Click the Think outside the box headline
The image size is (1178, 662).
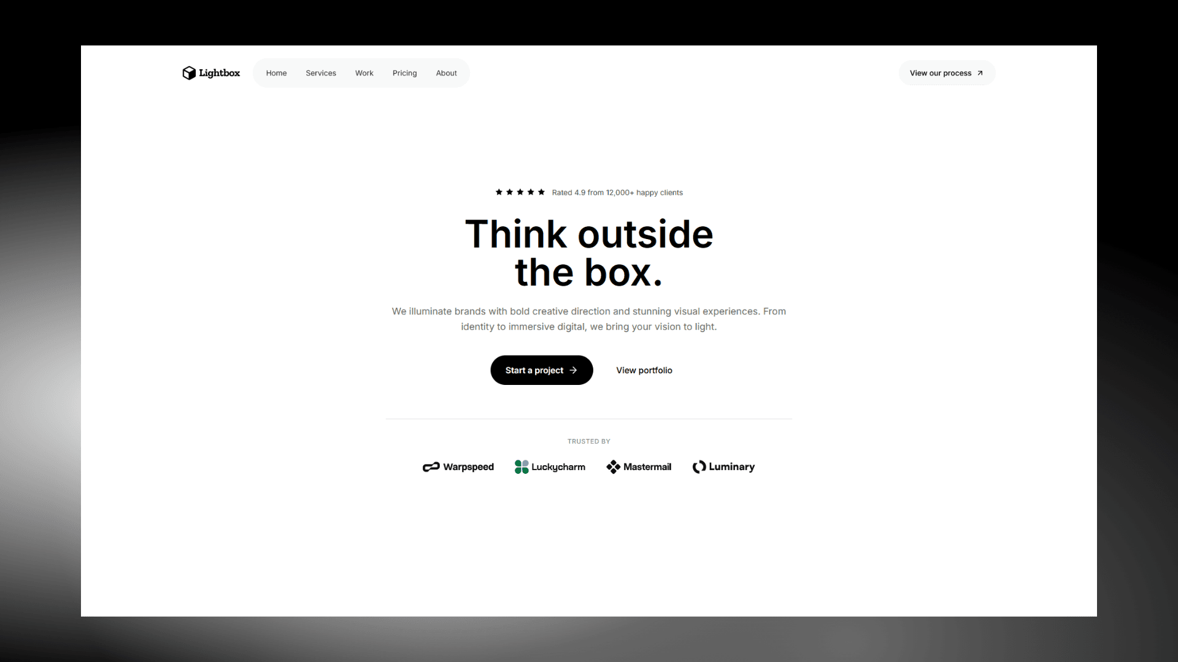[588, 253]
